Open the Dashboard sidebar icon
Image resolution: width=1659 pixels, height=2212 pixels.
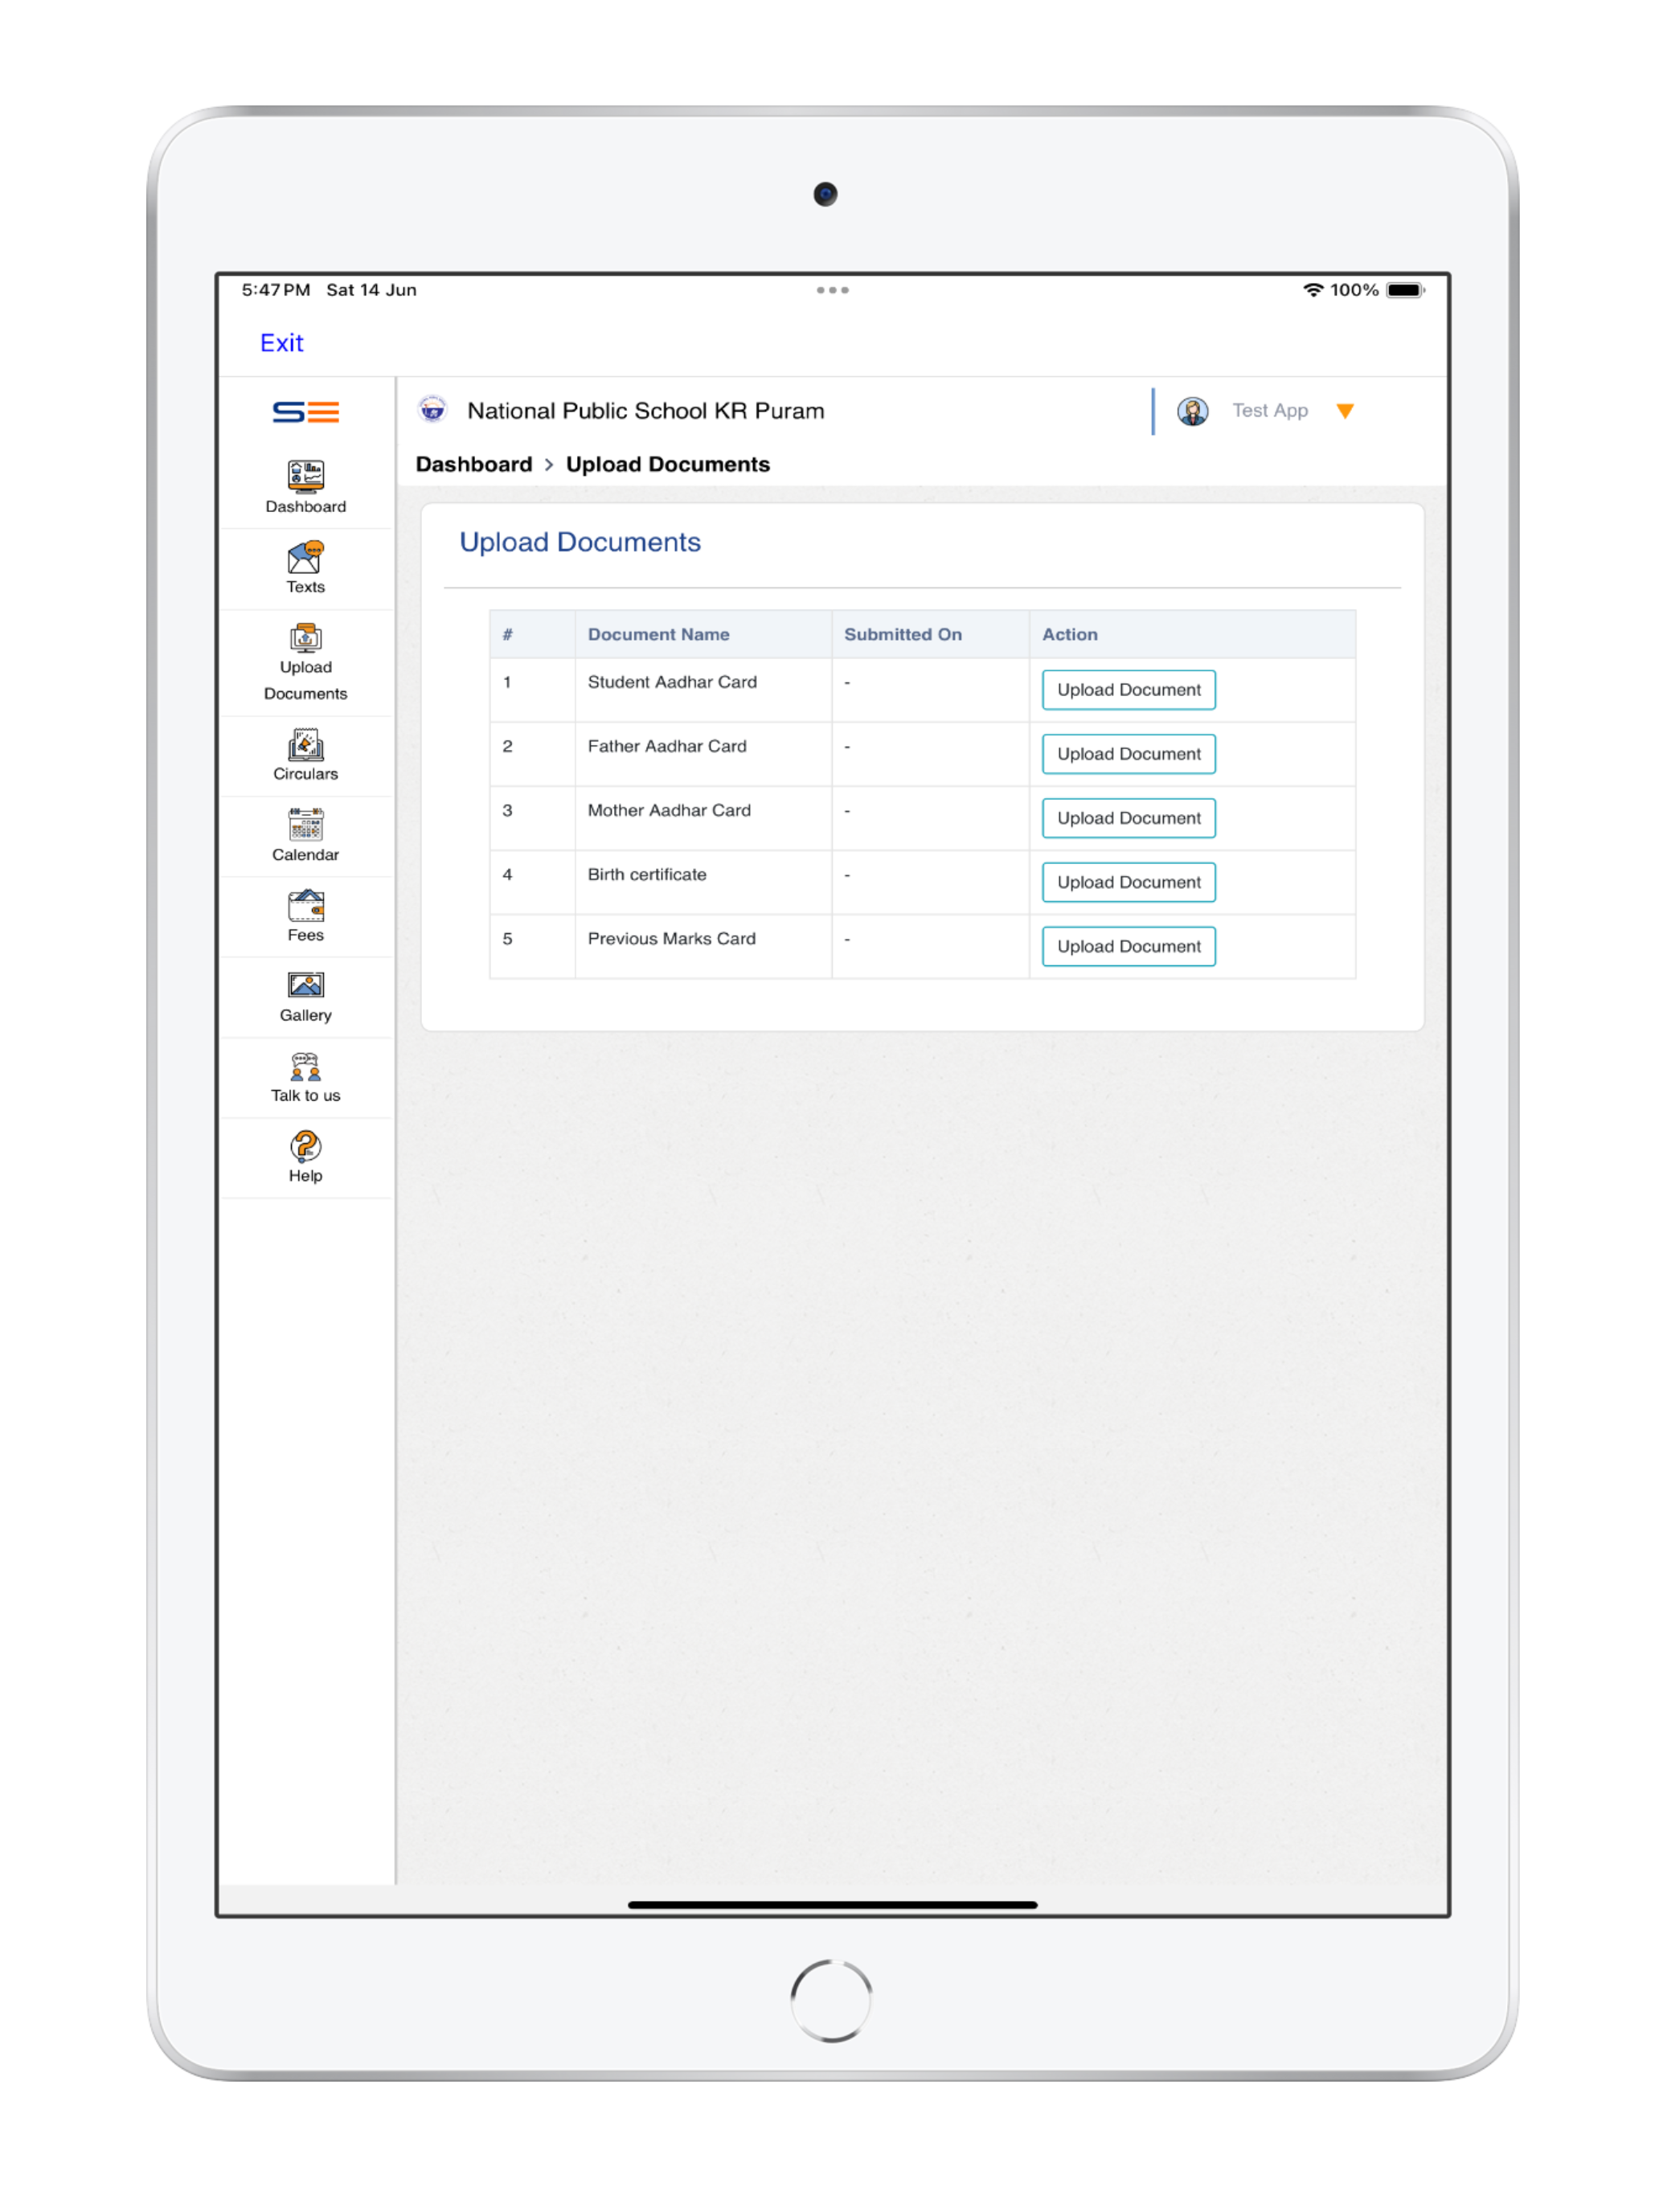[306, 476]
